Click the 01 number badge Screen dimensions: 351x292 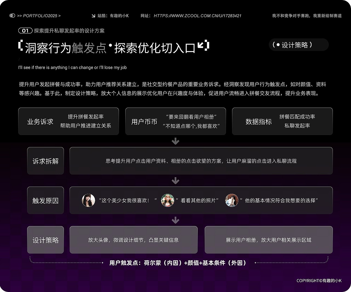(25, 31)
